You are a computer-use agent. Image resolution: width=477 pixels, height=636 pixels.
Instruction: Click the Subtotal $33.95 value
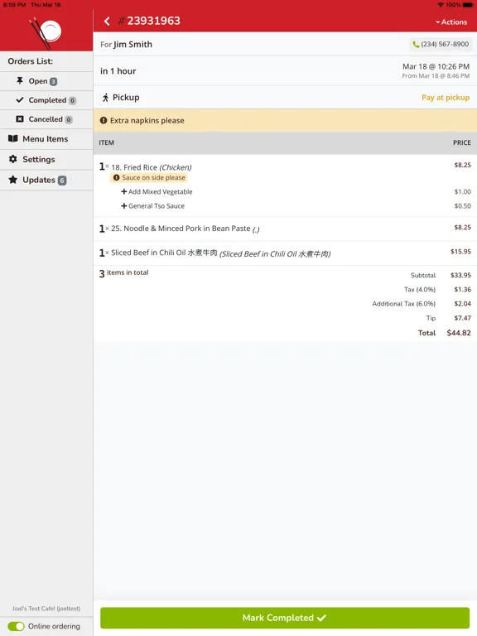[460, 275]
